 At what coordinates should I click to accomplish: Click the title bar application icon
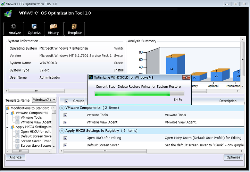tap(3, 4)
